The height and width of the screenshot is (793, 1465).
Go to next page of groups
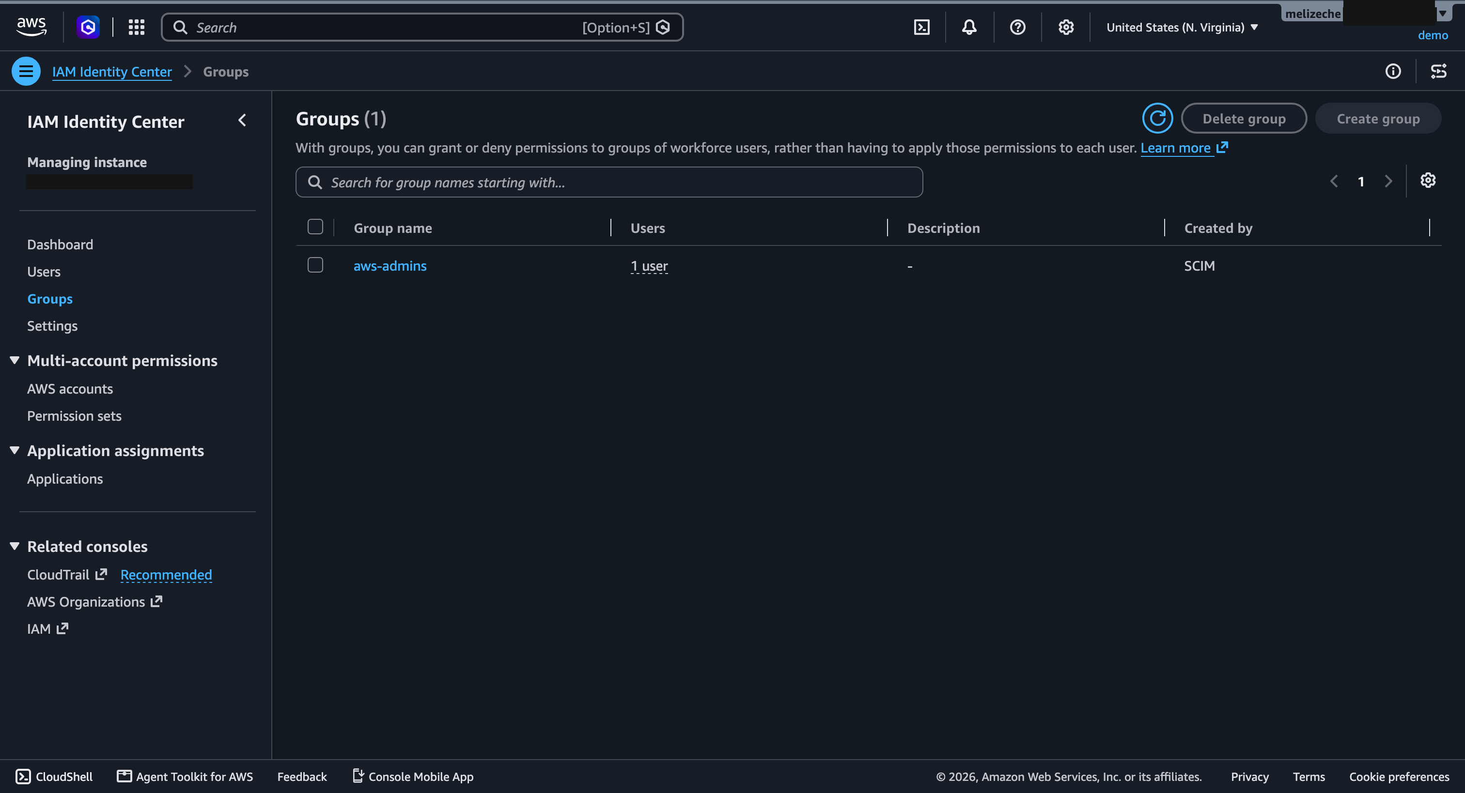pyautogui.click(x=1388, y=182)
